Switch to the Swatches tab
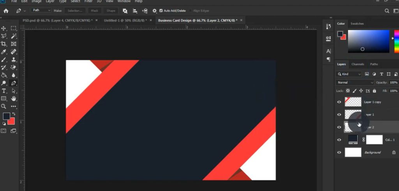The image size is (399, 191). tap(357, 24)
